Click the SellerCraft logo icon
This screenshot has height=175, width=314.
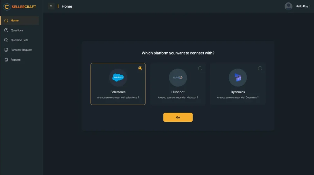pos(7,6)
